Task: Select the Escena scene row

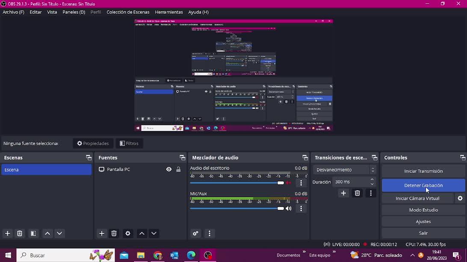Action: pos(47,169)
